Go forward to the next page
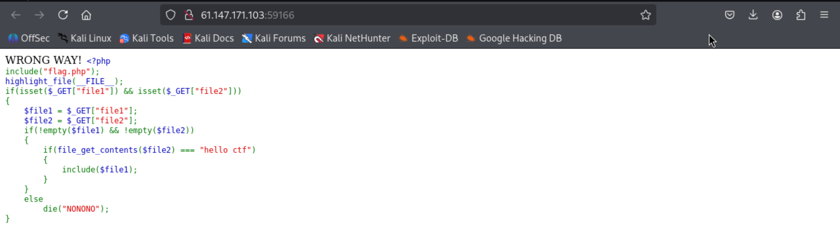 [x=39, y=15]
